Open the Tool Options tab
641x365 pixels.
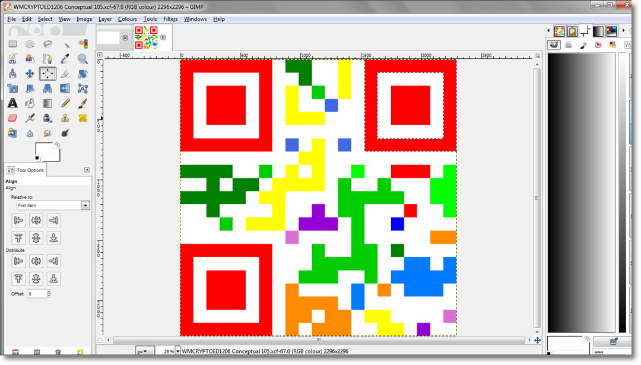coord(26,170)
